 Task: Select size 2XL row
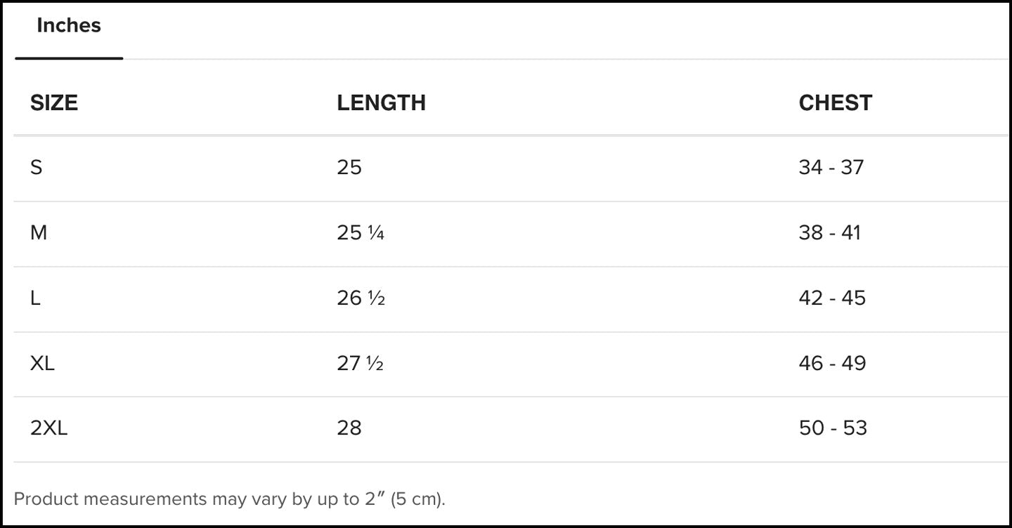pyautogui.click(x=48, y=428)
